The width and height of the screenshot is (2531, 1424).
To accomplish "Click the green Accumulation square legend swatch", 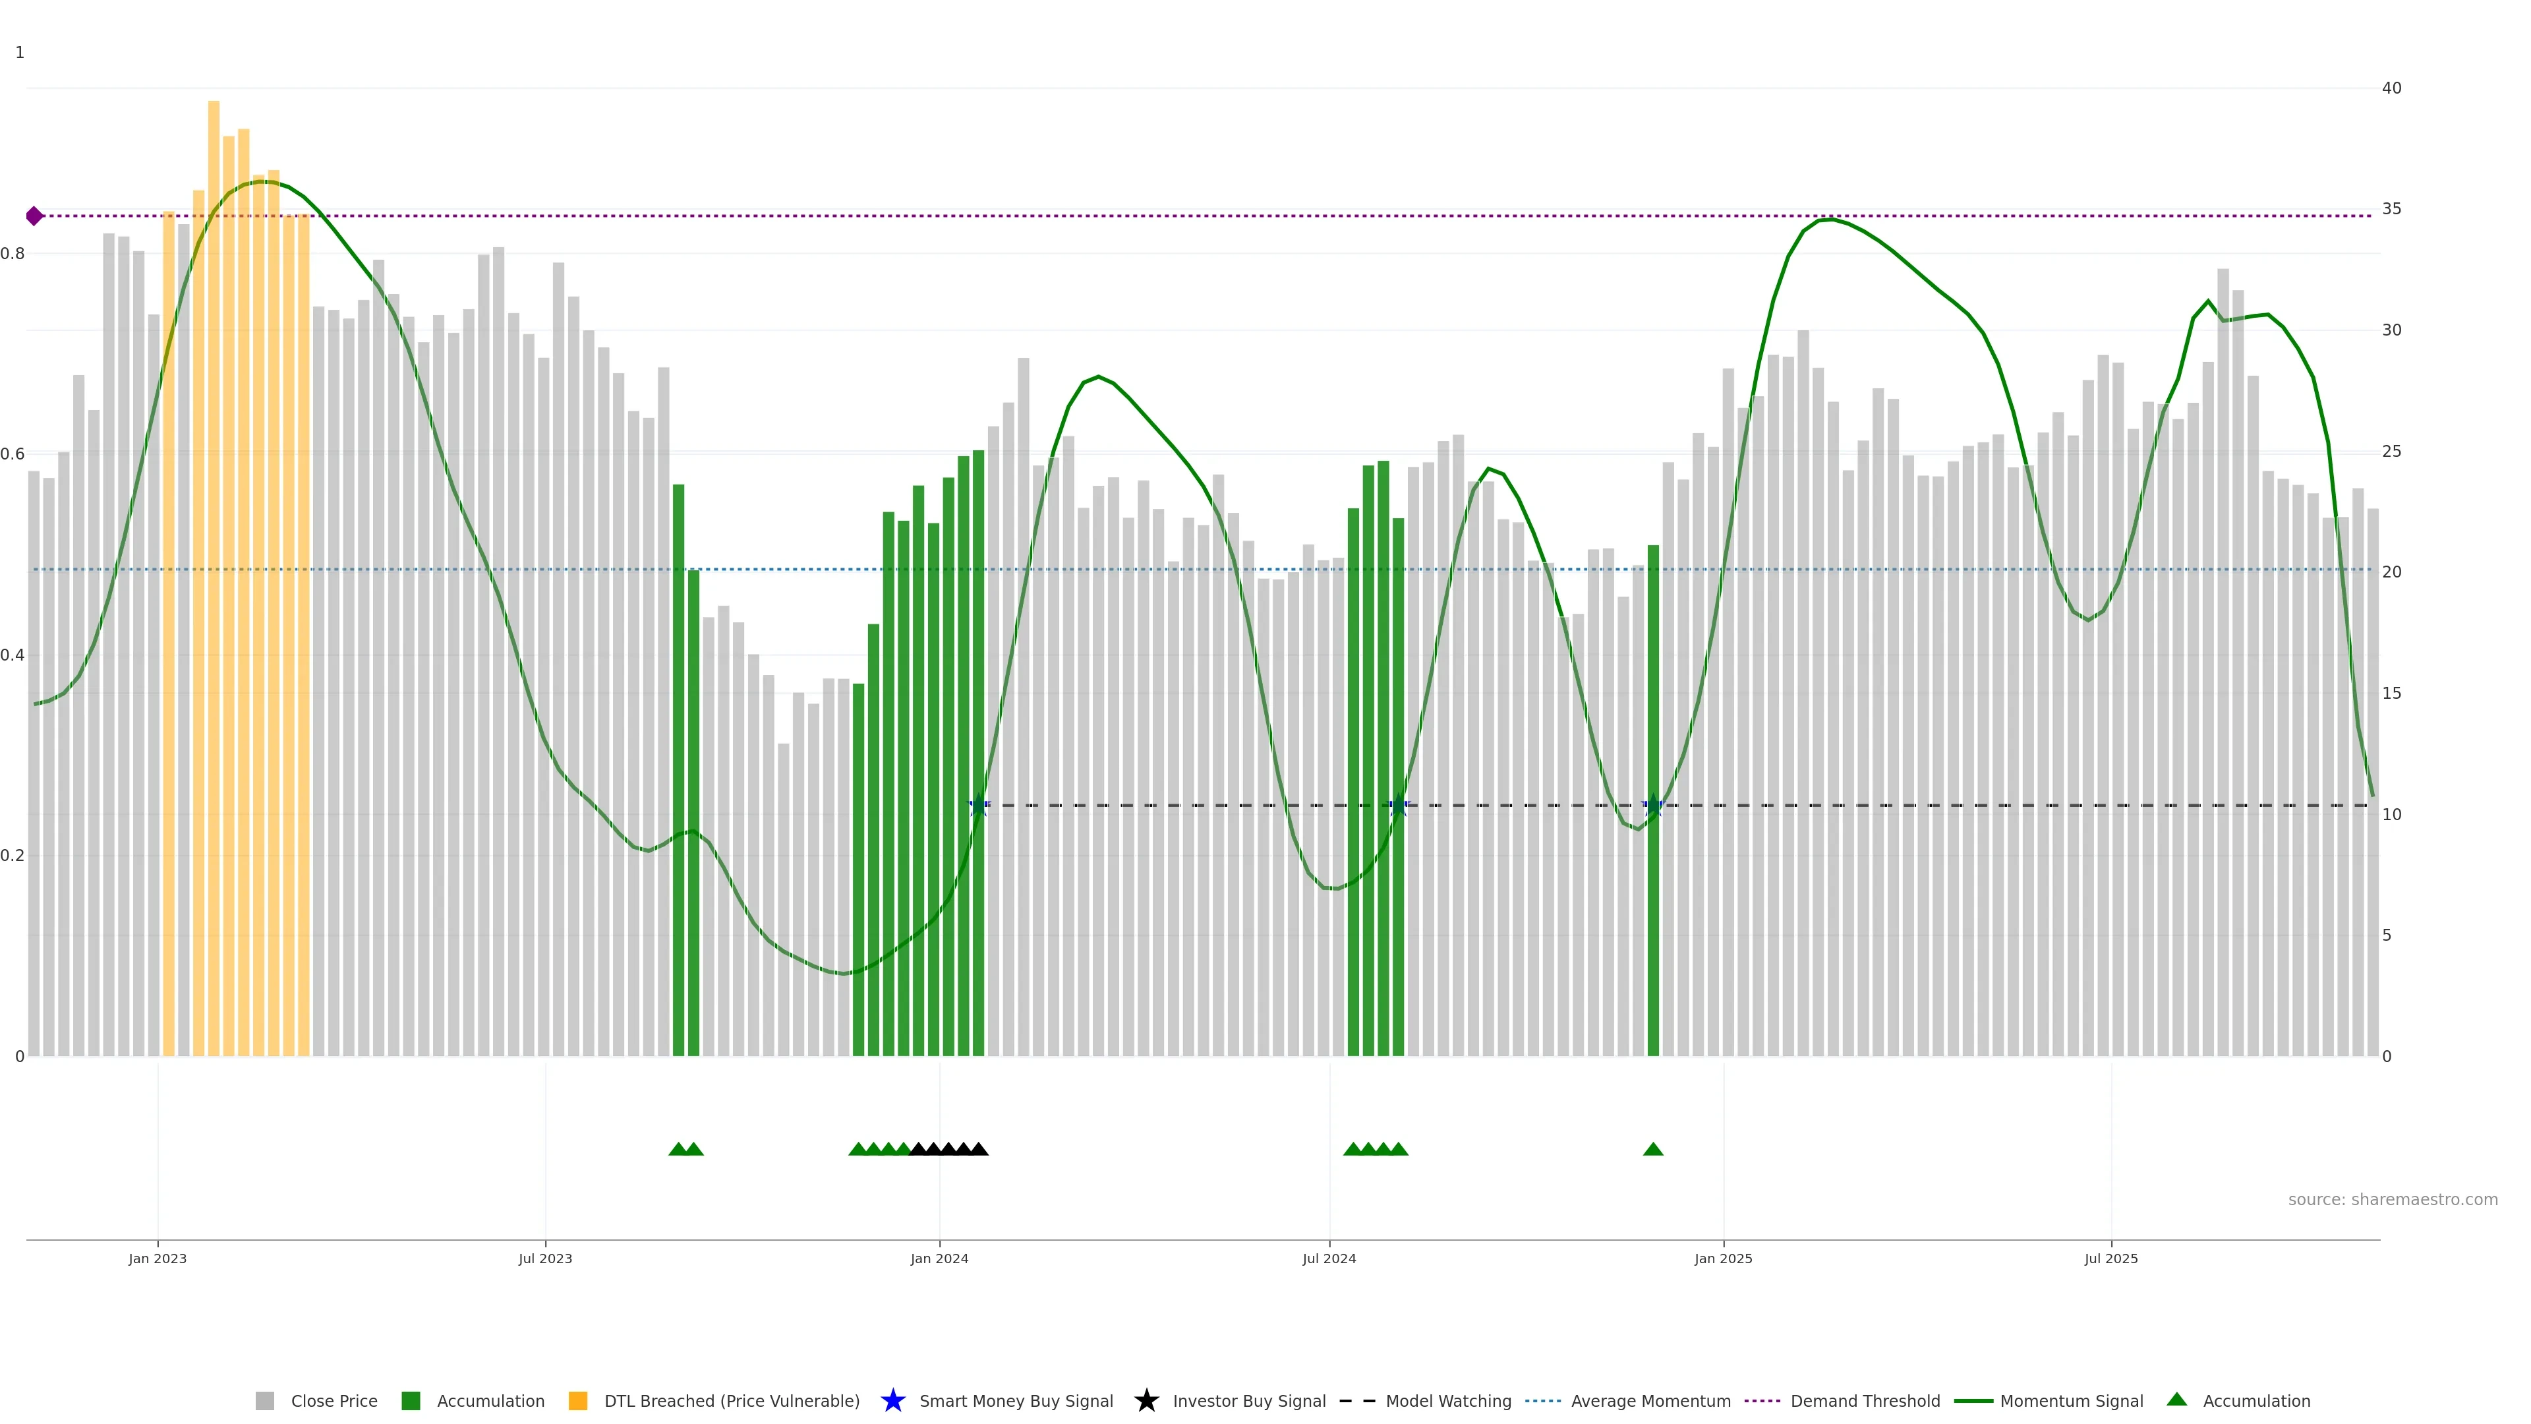I will point(411,1402).
